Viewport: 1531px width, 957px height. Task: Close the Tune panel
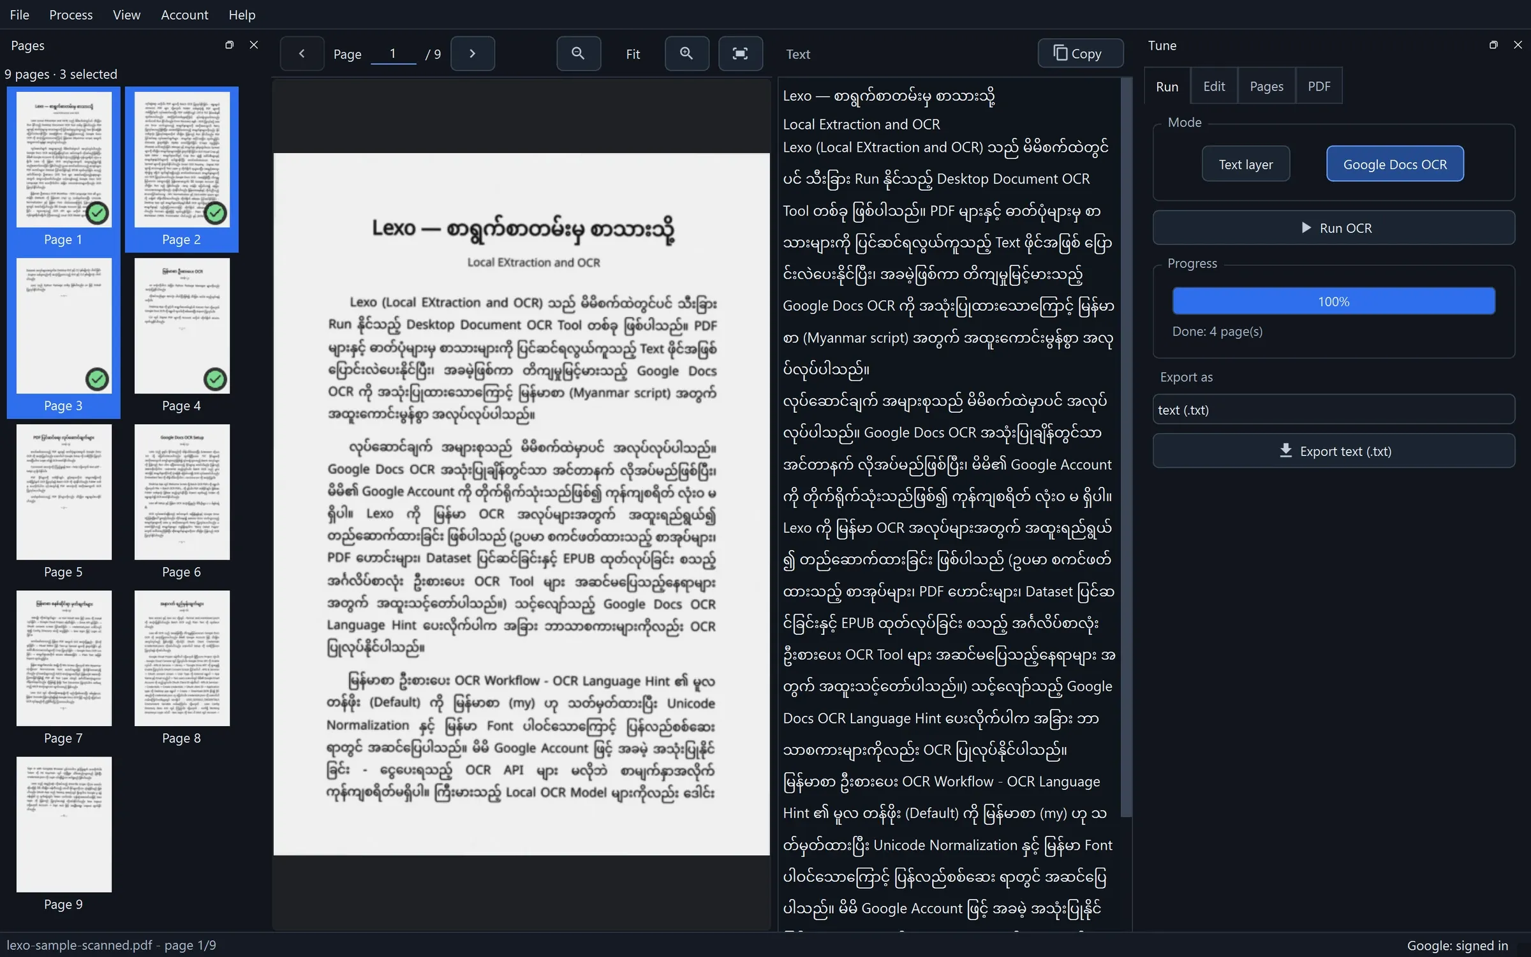[1518, 45]
